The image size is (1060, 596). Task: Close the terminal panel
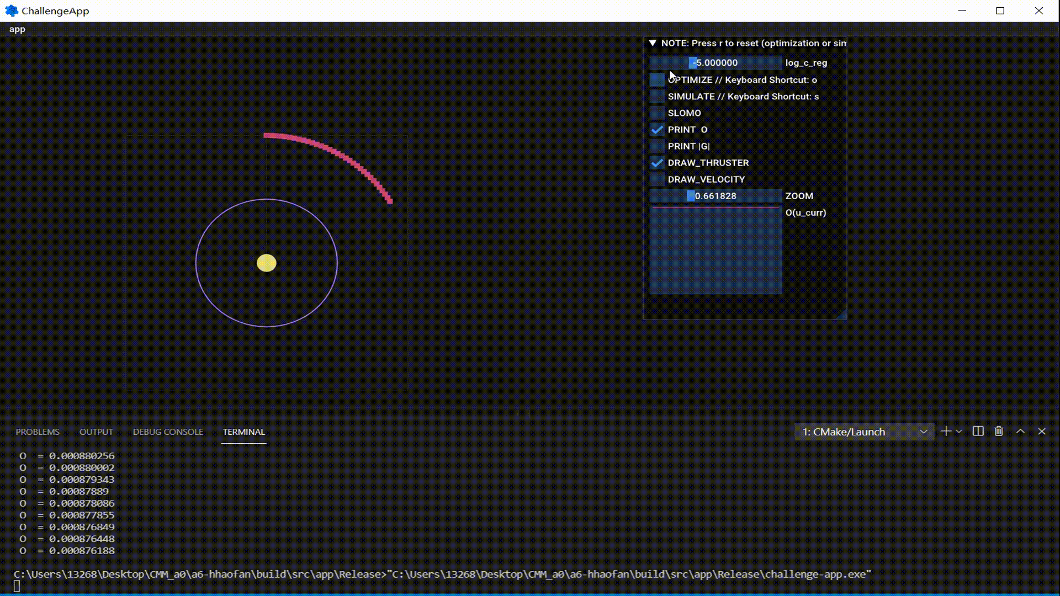(1042, 432)
